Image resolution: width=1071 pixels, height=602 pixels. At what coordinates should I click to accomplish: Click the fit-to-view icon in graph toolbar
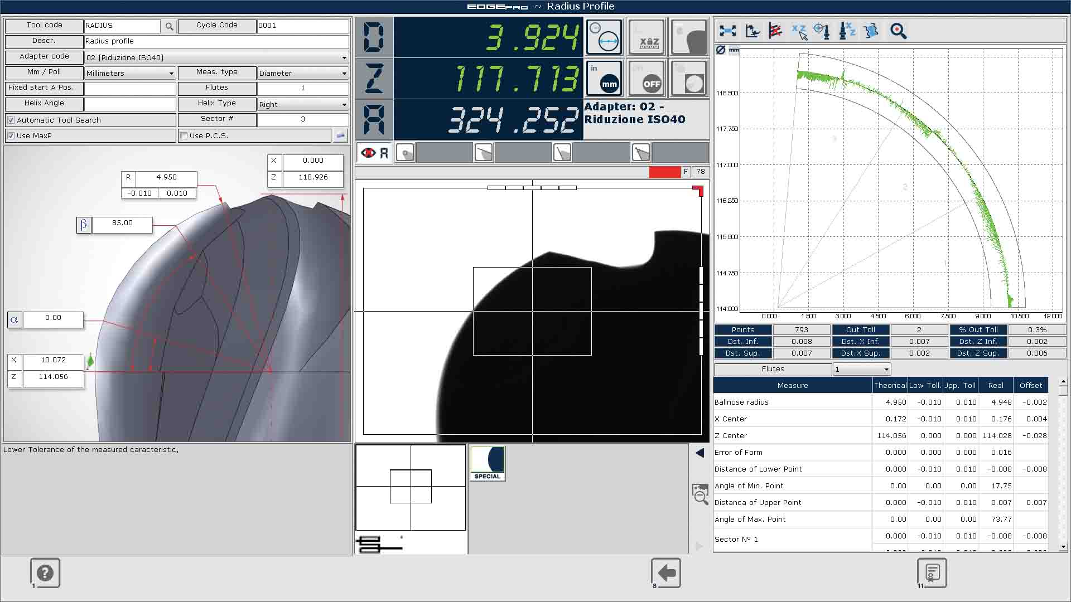728,31
